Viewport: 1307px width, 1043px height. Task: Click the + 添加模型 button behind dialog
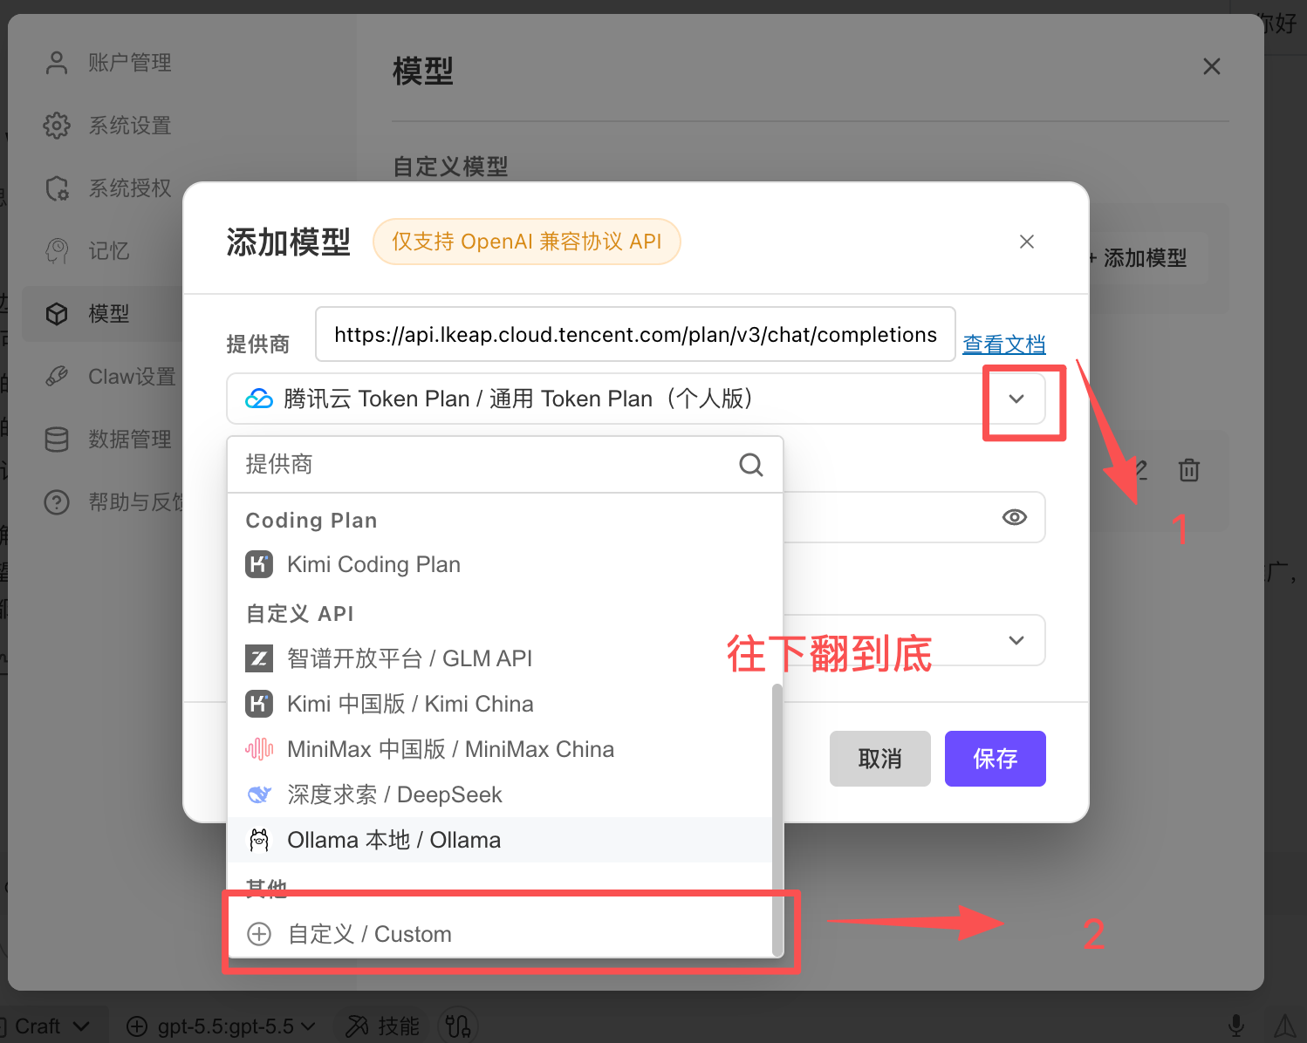tap(1146, 258)
